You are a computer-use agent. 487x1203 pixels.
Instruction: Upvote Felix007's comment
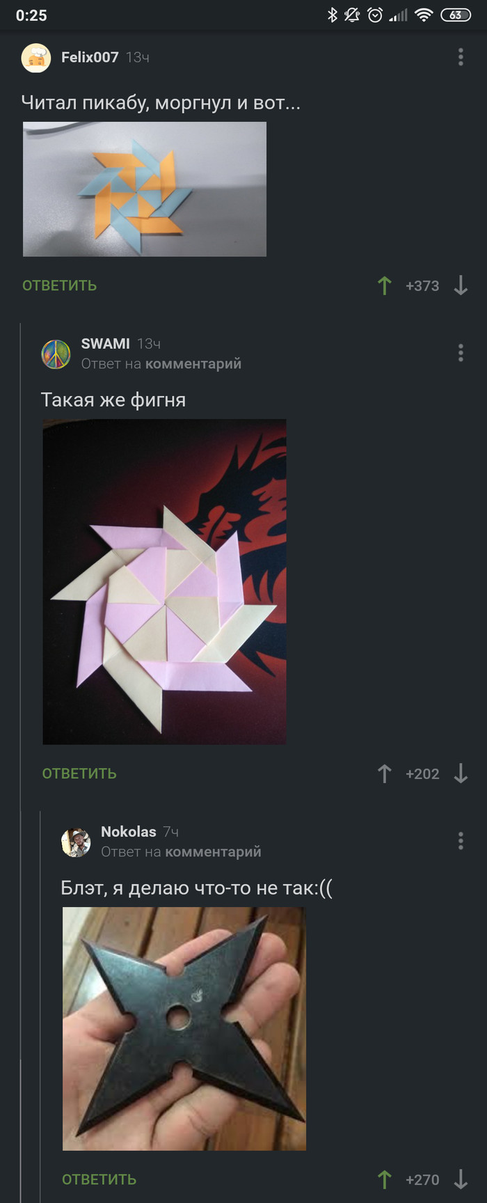tap(385, 285)
